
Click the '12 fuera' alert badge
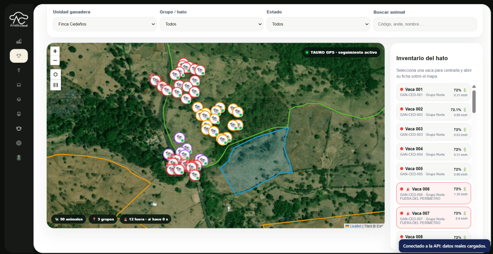click(x=146, y=219)
